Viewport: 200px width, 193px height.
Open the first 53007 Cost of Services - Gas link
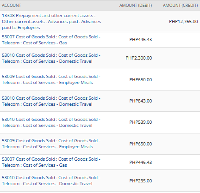(x=51, y=40)
